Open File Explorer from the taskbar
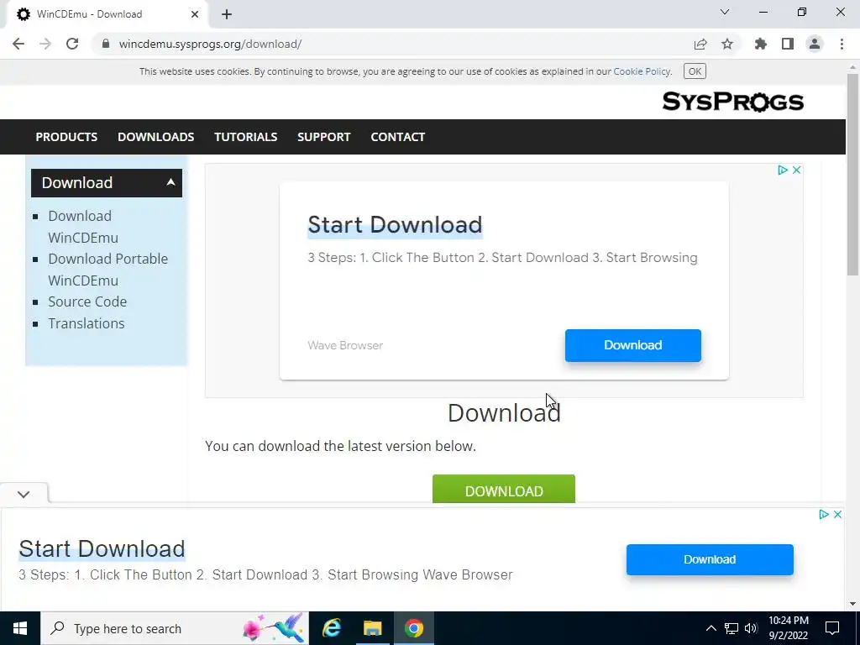This screenshot has height=645, width=860. click(372, 628)
